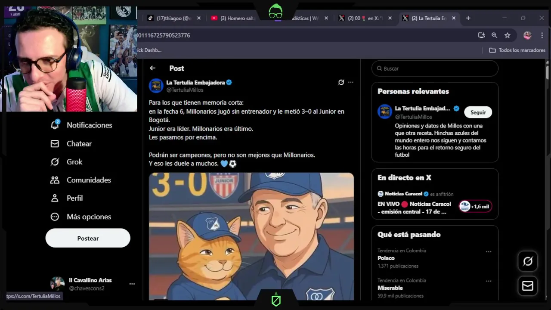Open La Tertulia Embajadora post author name
The image size is (551, 310).
(x=195, y=82)
